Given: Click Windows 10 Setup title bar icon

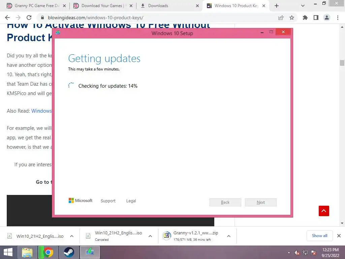Looking at the screenshot, I should [x=58, y=33].
